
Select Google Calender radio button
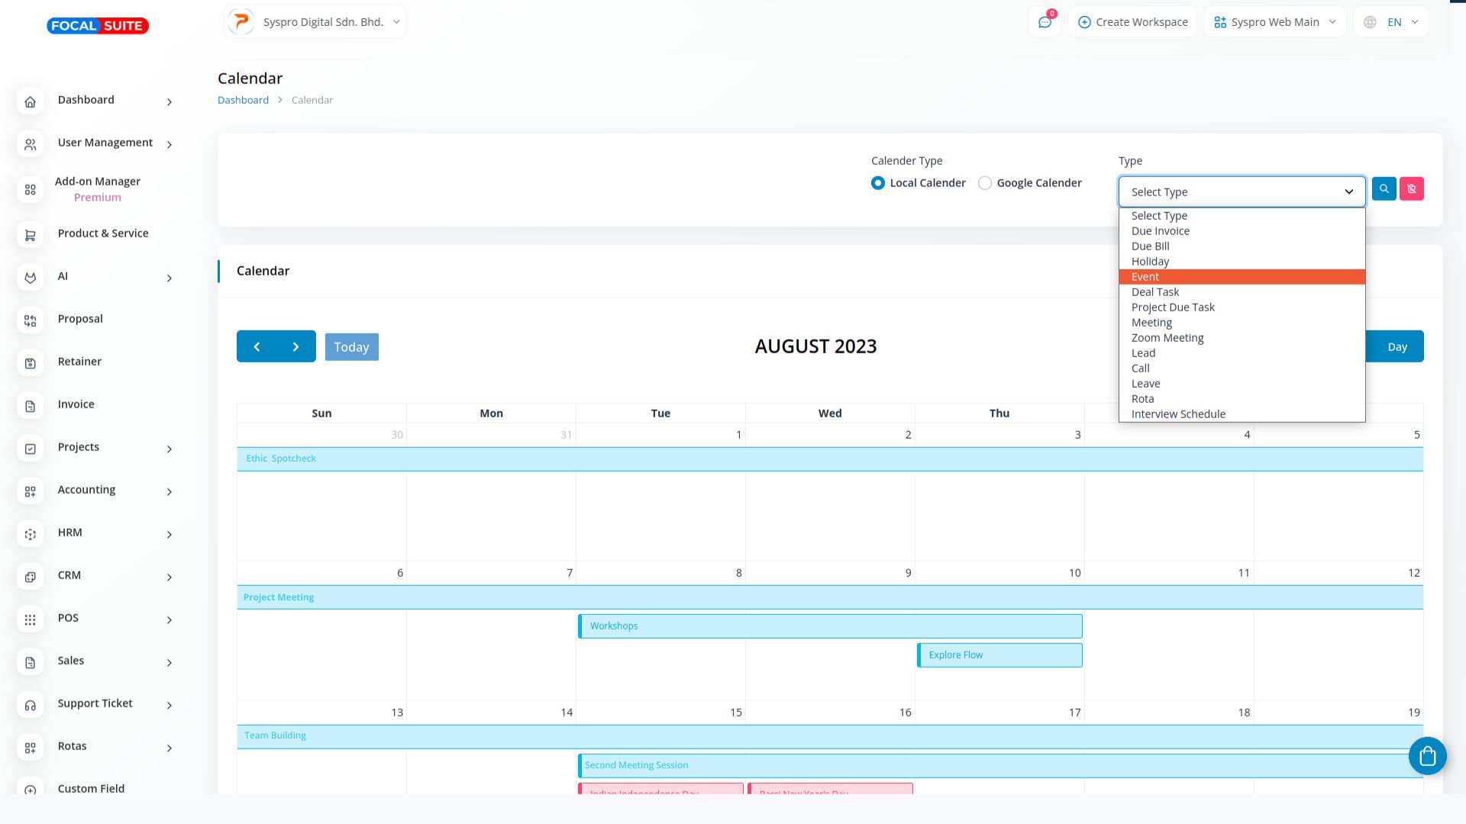985,183
